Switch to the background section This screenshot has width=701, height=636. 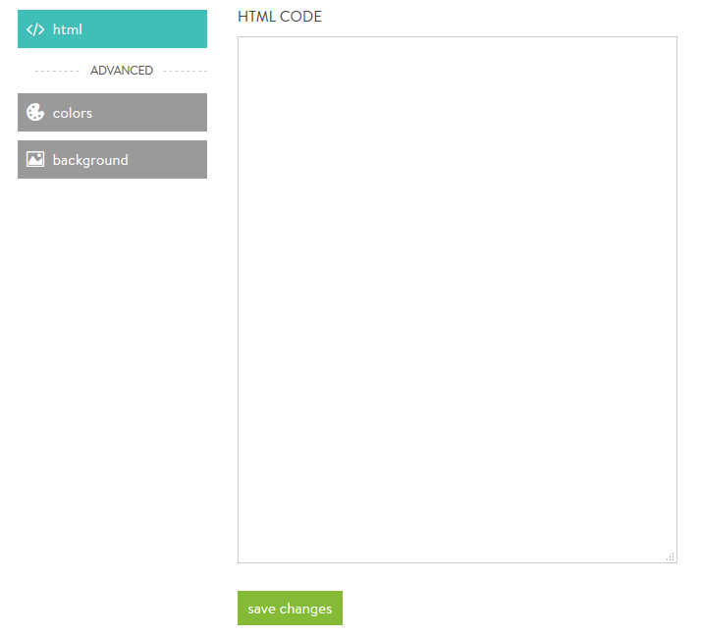112,160
